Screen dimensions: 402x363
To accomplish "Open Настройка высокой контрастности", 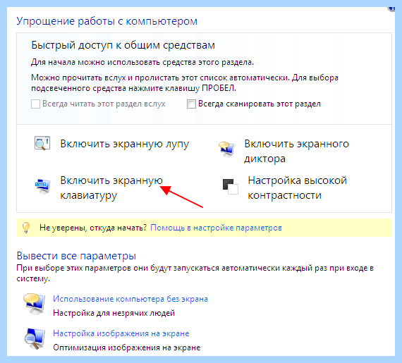I will point(297,187).
